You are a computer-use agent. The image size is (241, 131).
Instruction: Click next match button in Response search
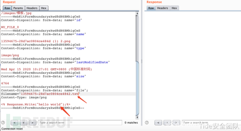tap(176, 123)
